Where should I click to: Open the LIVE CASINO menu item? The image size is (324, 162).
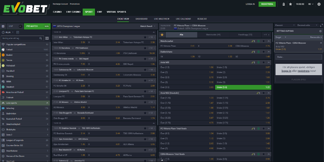(x=73, y=12)
